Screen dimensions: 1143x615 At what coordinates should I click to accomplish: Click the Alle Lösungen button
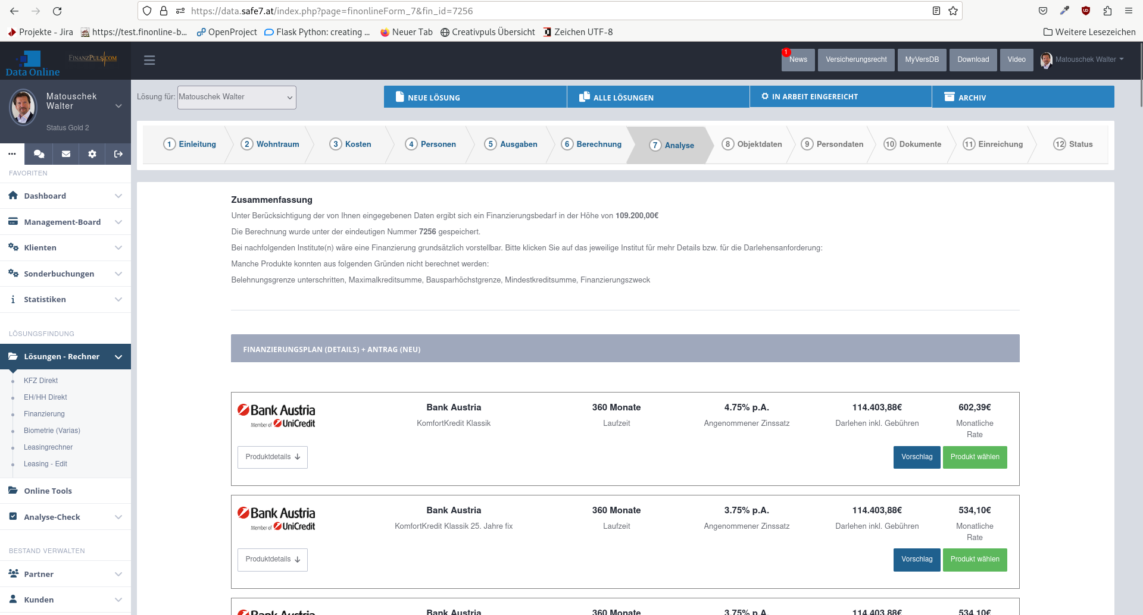(x=658, y=97)
